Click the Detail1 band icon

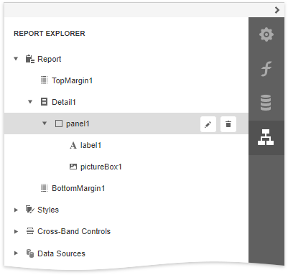44,102
